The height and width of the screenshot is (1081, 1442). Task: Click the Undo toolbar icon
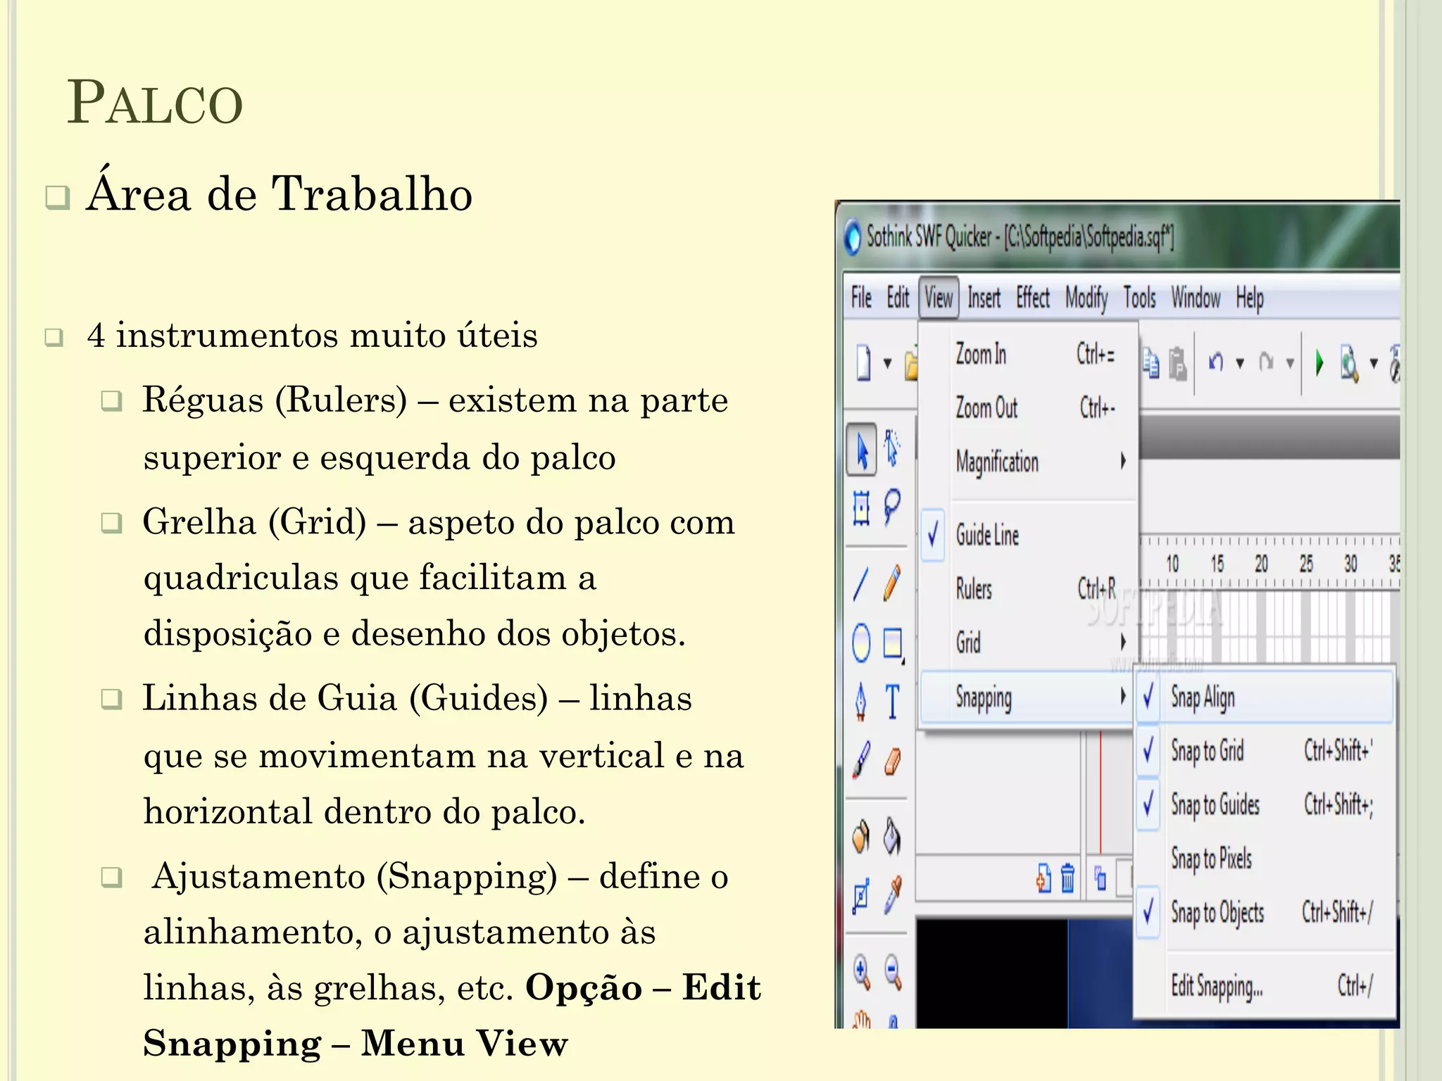click(1216, 362)
